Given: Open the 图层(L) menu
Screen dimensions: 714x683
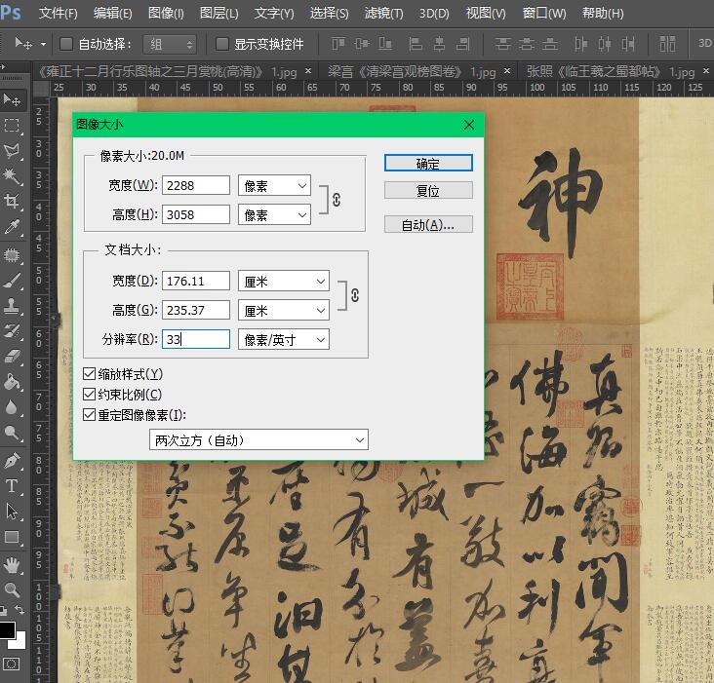Looking at the screenshot, I should pyautogui.click(x=219, y=14).
